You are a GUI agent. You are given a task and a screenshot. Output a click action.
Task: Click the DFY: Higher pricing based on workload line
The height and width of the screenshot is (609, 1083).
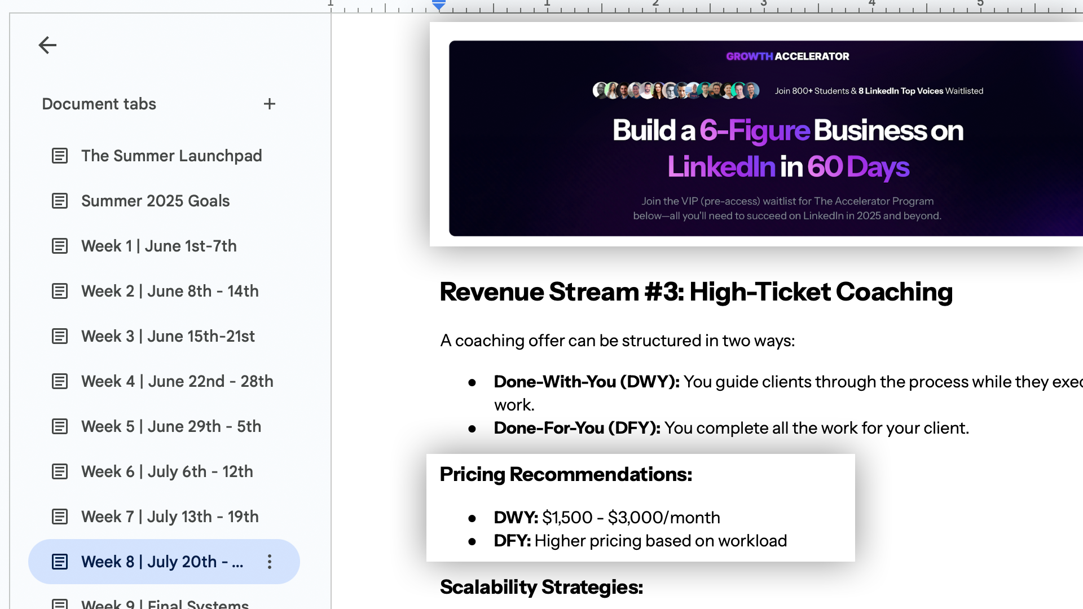coord(640,541)
